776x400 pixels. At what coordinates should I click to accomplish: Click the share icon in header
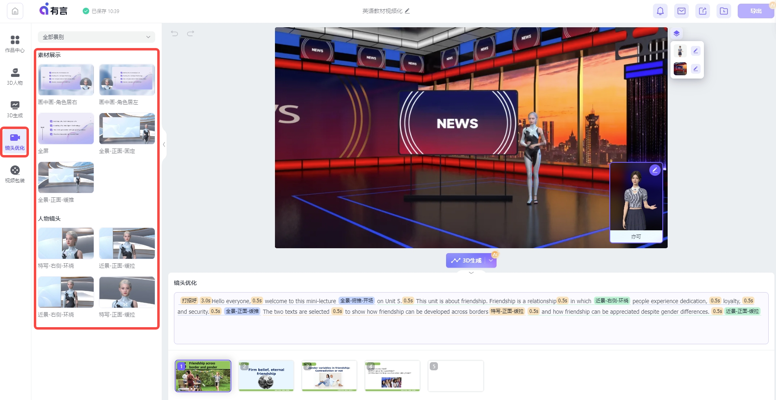click(x=703, y=11)
